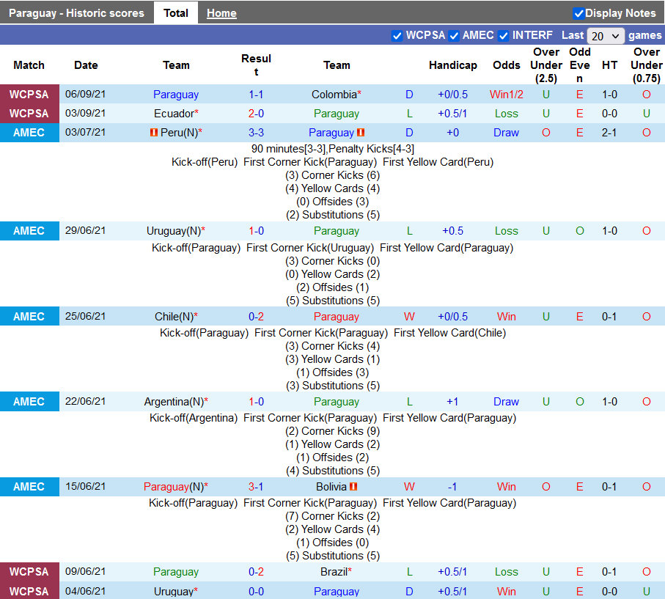Screen dimensions: 665x599
Task: Open the Argentina(N) team link
Action: pos(174,402)
